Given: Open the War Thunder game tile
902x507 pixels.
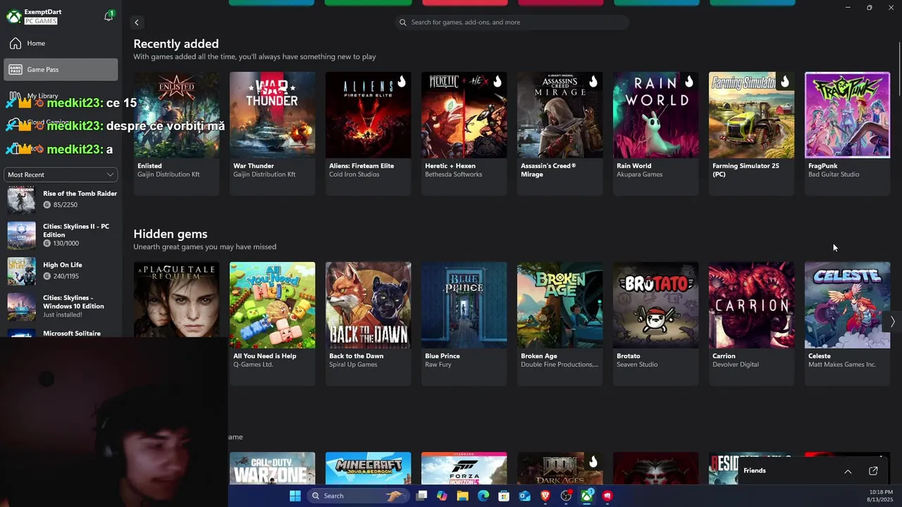Looking at the screenshot, I should [x=272, y=133].
